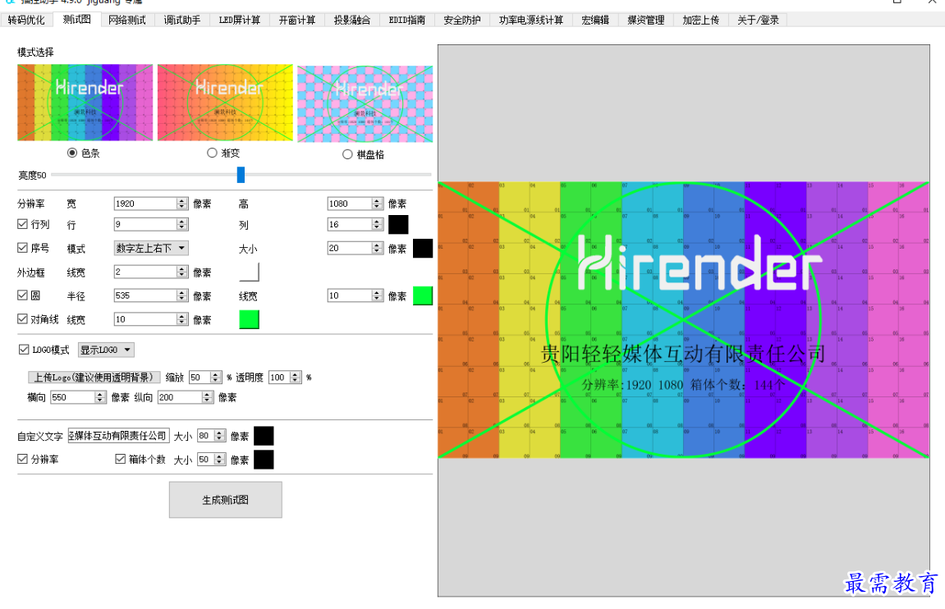Image resolution: width=945 pixels, height=609 pixels.
Task: Toggle the 箱体个数 checkbox
Action: 121,459
